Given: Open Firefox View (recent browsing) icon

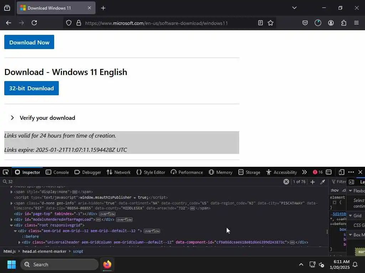Looking at the screenshot, I should coord(7,8).
